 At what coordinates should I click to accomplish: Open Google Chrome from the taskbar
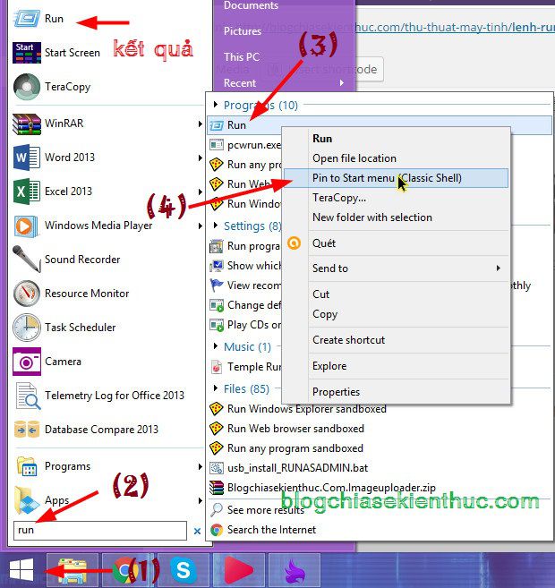125,570
